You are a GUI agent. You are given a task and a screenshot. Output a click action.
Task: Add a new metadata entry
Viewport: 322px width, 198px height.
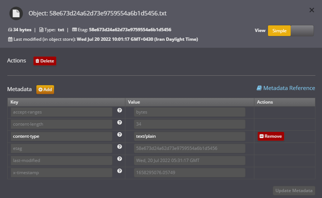pyautogui.click(x=45, y=90)
